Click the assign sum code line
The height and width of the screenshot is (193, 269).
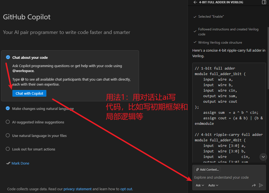click(231, 113)
